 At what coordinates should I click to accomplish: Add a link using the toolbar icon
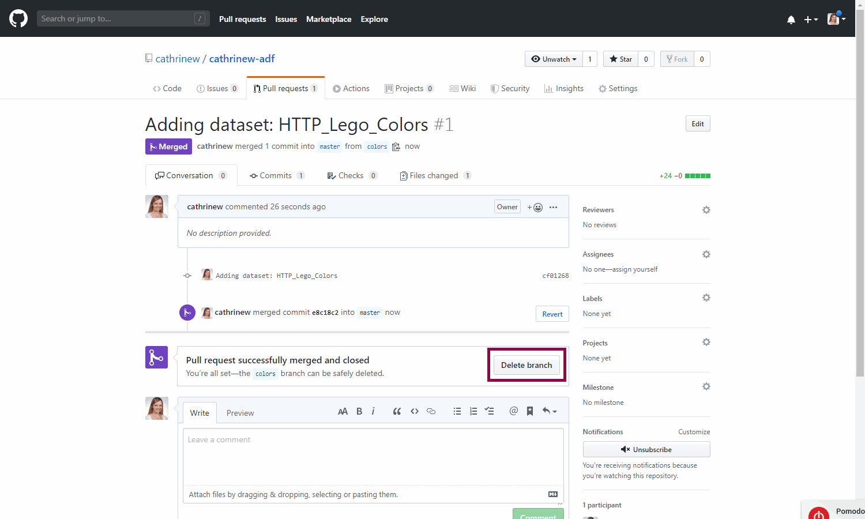431,411
